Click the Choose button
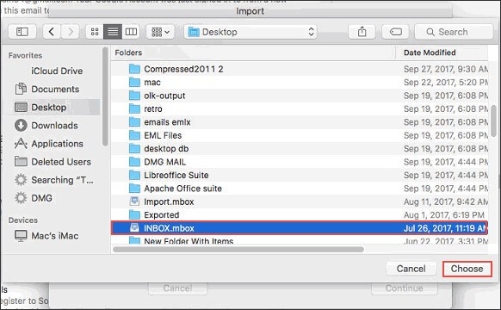Screen dimensions: 501x310 coord(467,269)
